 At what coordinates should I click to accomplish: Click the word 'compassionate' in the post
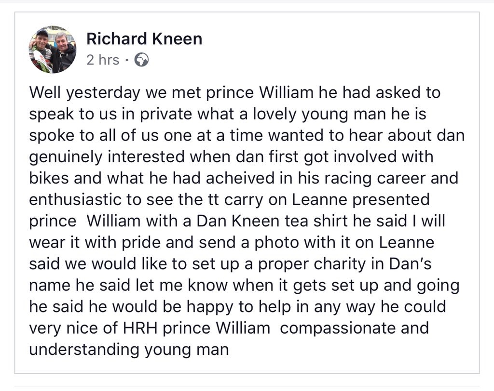338,328
